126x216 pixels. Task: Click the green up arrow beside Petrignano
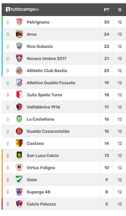click(8, 22)
